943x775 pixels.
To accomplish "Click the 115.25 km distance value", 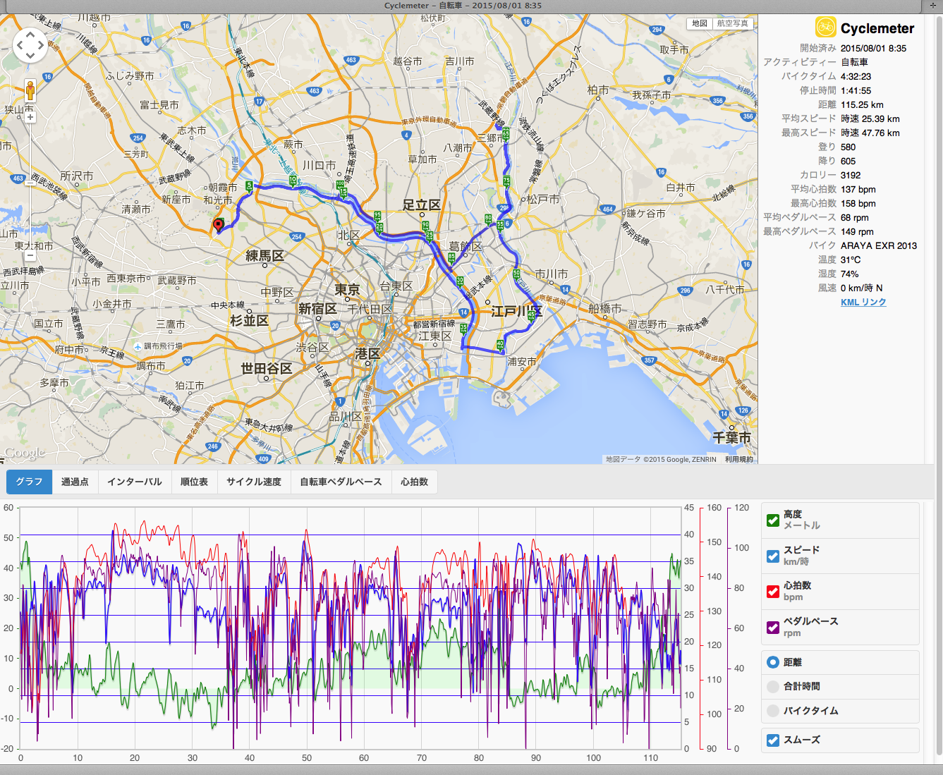I will 862,104.
